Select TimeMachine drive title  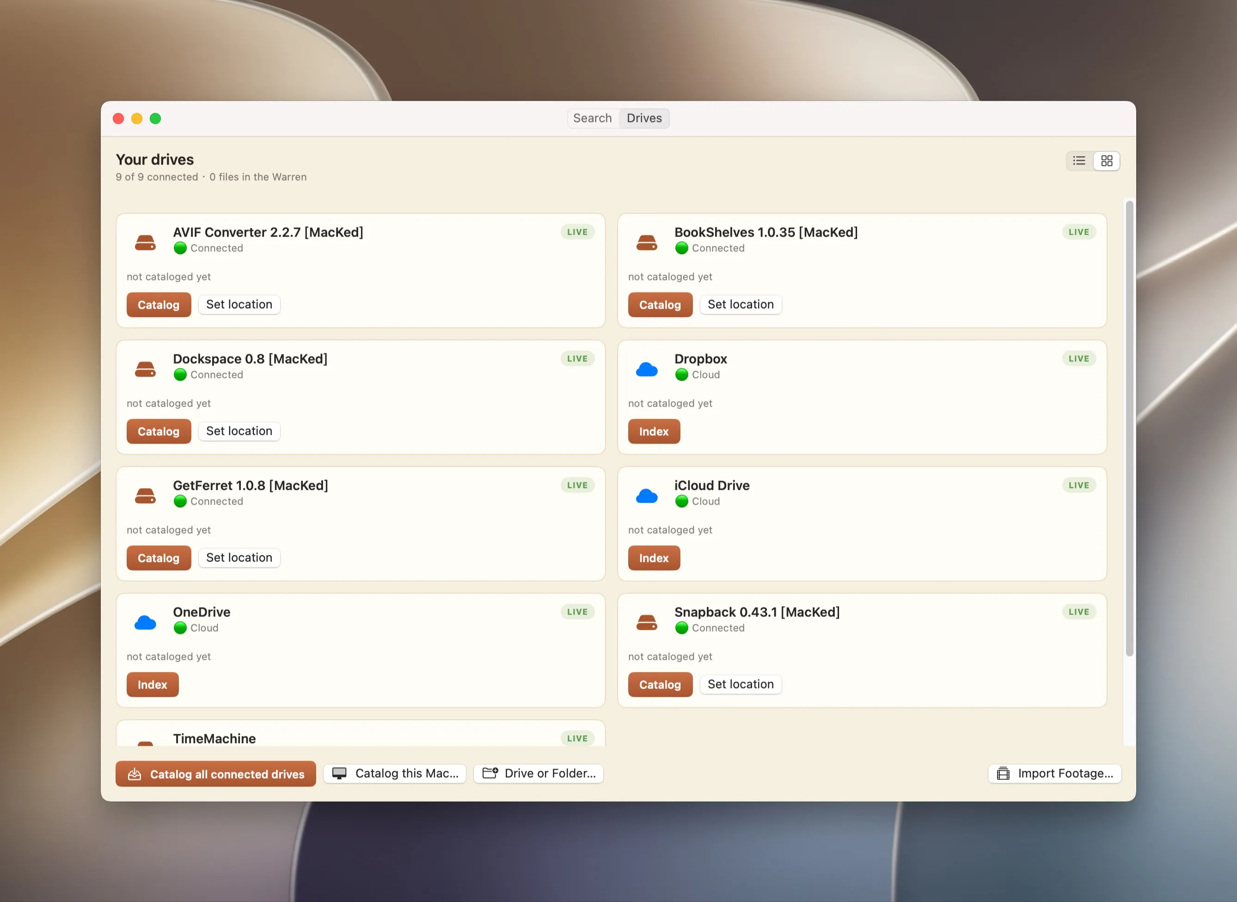[x=214, y=738]
